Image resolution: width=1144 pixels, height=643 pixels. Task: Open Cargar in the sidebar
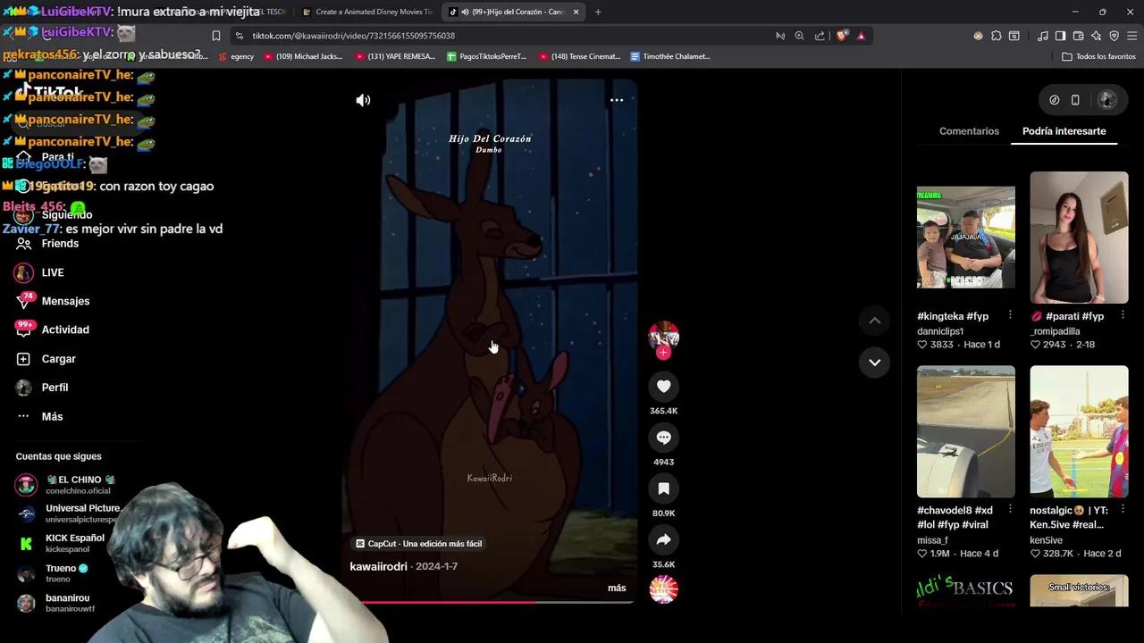[x=58, y=359]
